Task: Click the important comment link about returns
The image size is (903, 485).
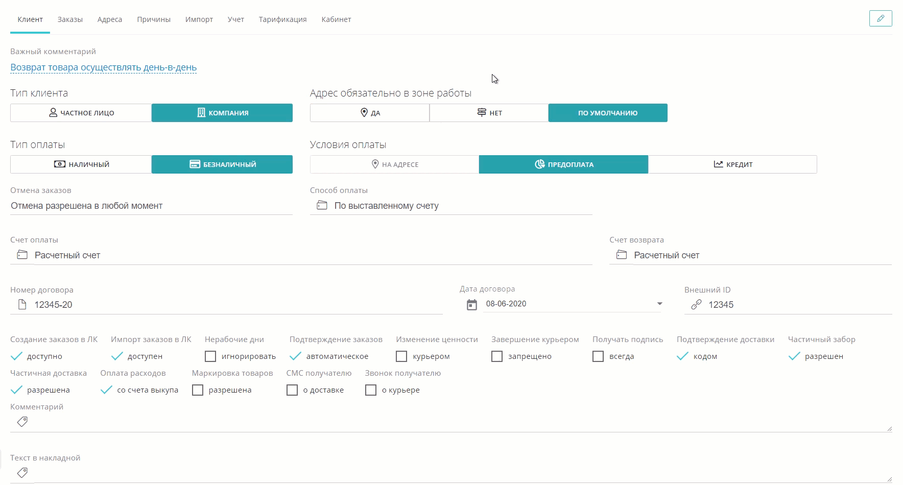Action: tap(104, 67)
